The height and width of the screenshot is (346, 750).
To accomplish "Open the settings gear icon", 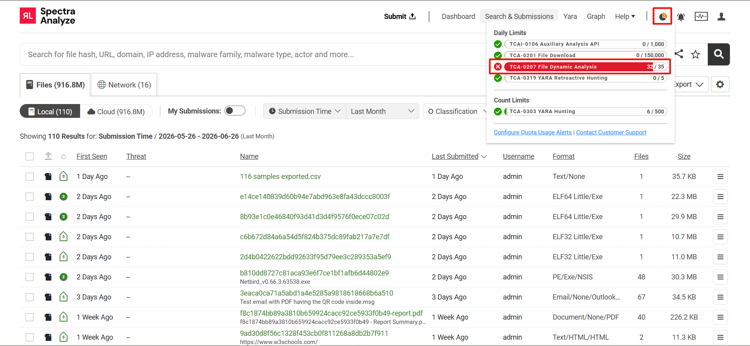I will tap(720, 84).
